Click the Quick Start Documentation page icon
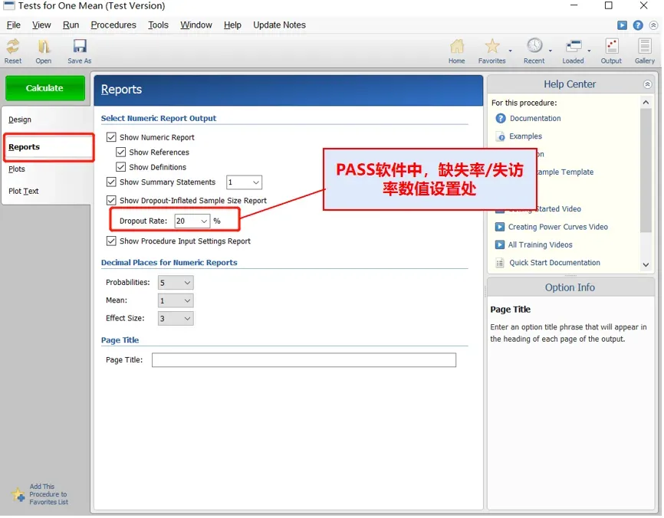Screen dimensions: 664x518 [501, 264]
